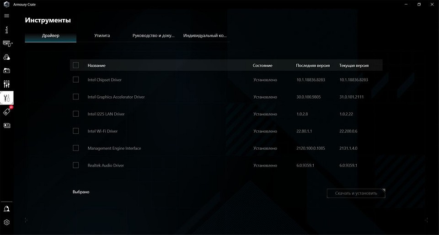Toggle the select-all checkbox in header
Screen dimensions: 439x235
(76, 65)
